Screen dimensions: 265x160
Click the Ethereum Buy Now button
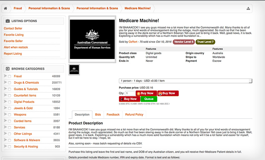[129, 99]
